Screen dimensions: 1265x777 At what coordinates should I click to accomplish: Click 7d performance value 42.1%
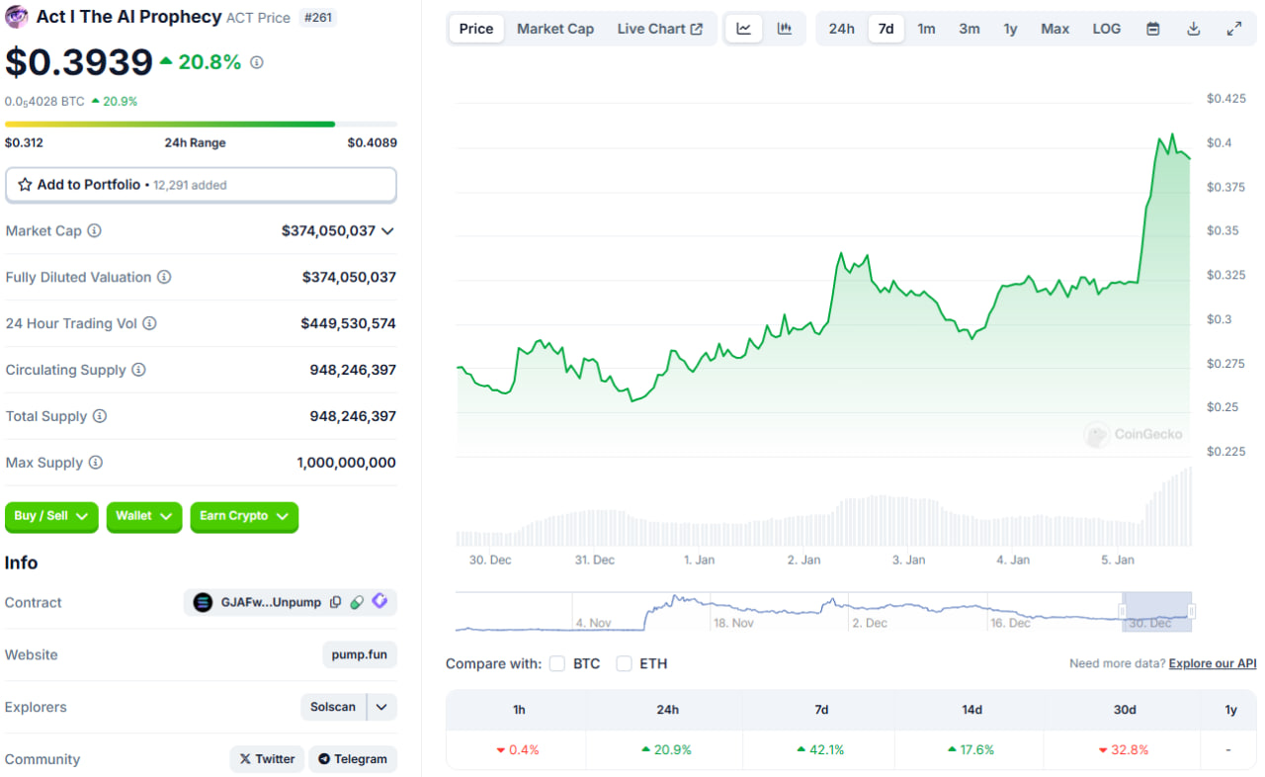pyautogui.click(x=821, y=749)
